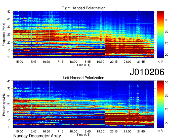
Task: Click the dB label of Right Handed color bar
Action: point(160,61)
